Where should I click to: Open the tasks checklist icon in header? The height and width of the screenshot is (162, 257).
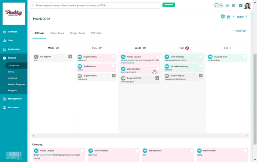(234, 6)
